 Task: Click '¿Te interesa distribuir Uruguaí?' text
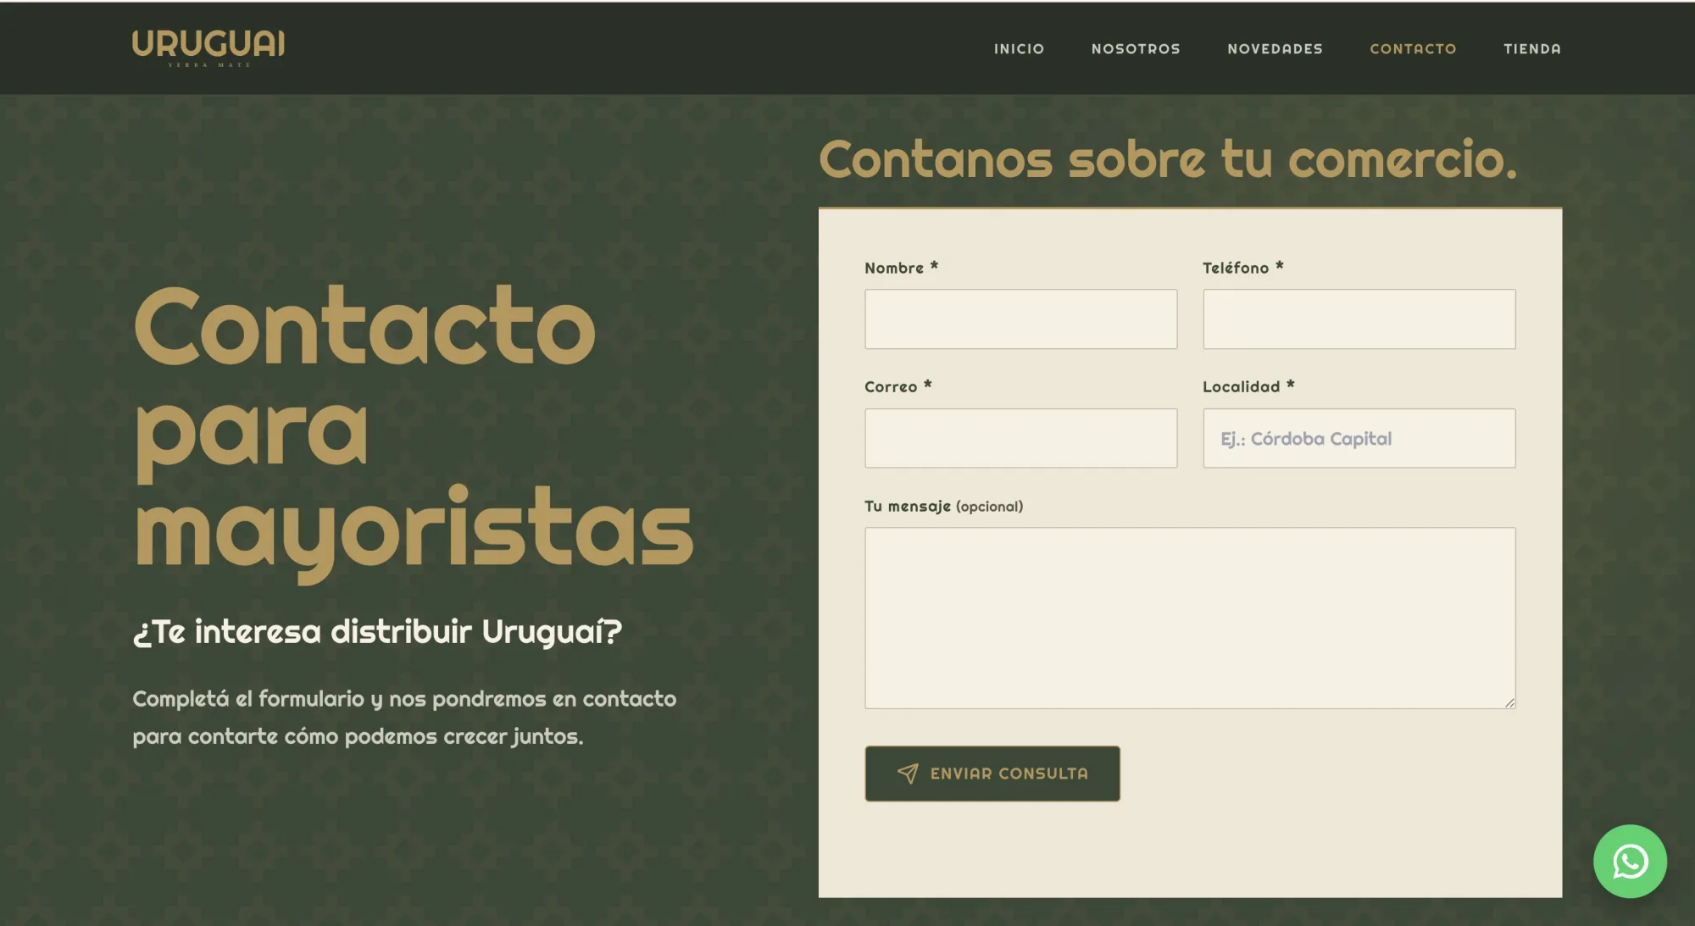(377, 632)
